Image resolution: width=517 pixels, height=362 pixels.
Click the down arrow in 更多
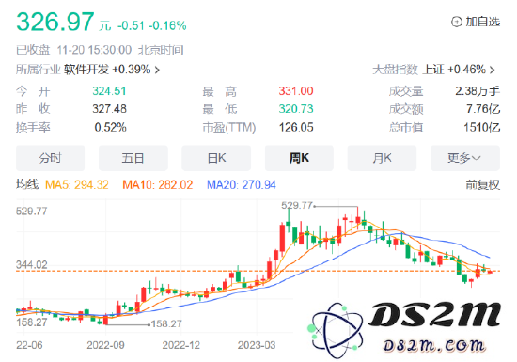pyautogui.click(x=476, y=158)
